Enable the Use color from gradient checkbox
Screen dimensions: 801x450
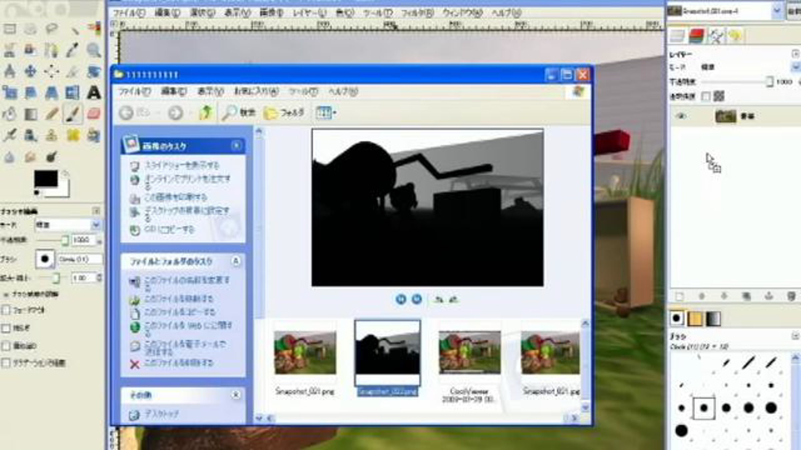6,363
